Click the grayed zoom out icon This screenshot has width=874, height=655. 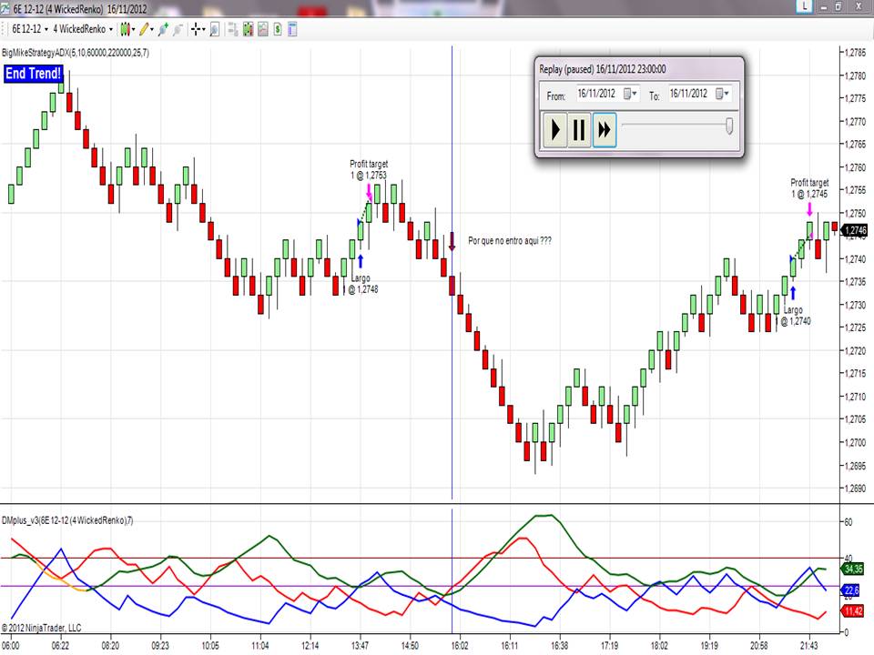[x=178, y=29]
